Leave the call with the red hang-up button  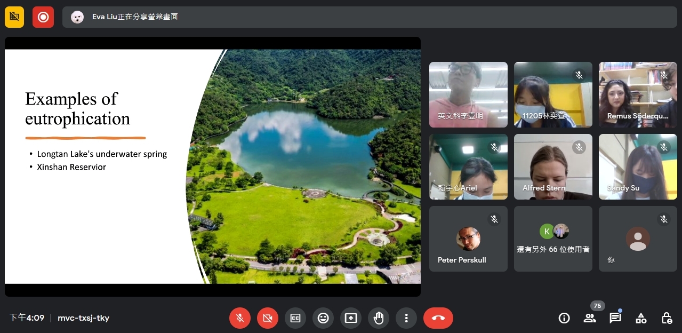tap(438, 318)
